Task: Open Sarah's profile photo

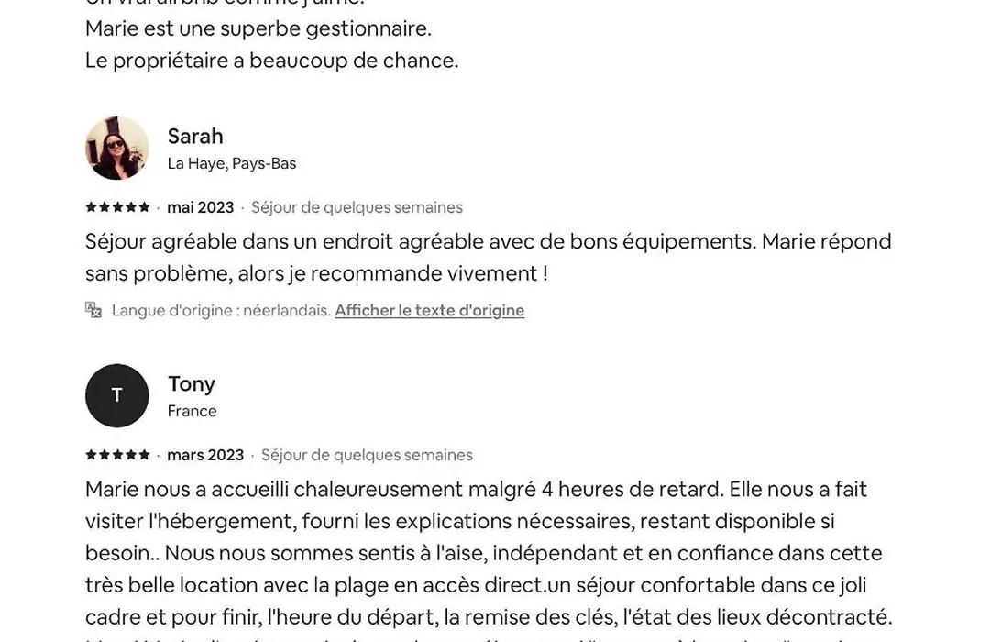Action: [116, 148]
